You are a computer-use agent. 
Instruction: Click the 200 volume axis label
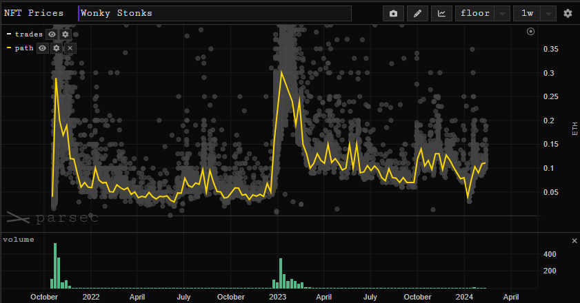coord(550,271)
